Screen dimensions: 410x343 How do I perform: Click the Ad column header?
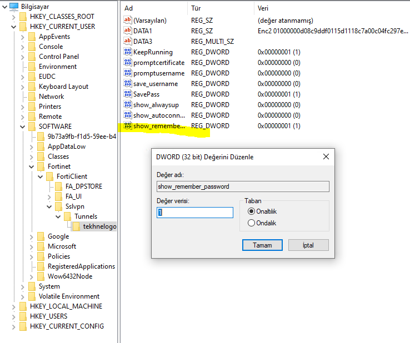(129, 8)
